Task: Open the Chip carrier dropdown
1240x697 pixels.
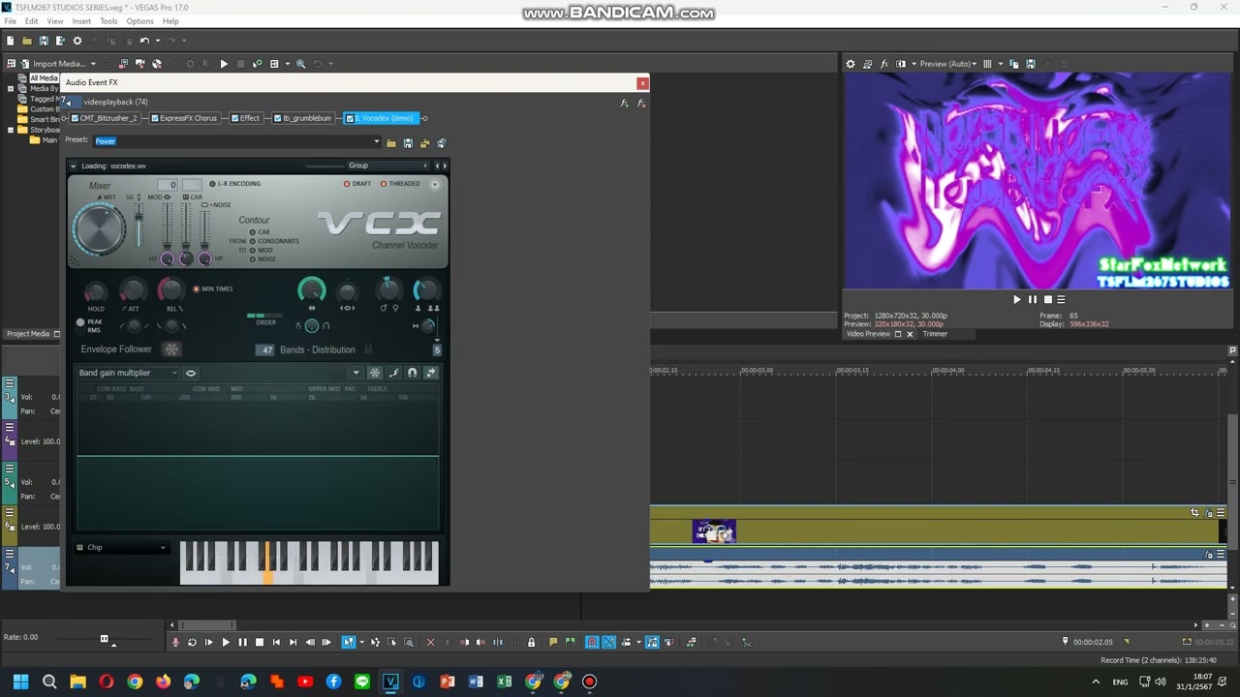Action: coord(122,548)
